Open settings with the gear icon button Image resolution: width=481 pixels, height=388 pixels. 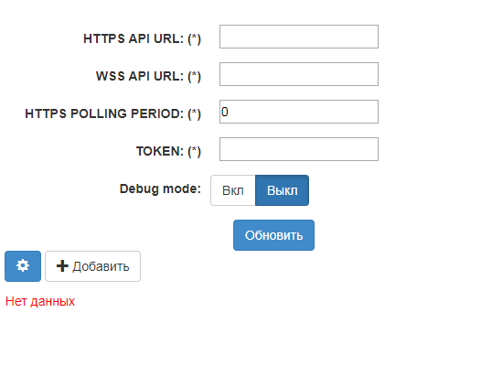[x=23, y=266]
